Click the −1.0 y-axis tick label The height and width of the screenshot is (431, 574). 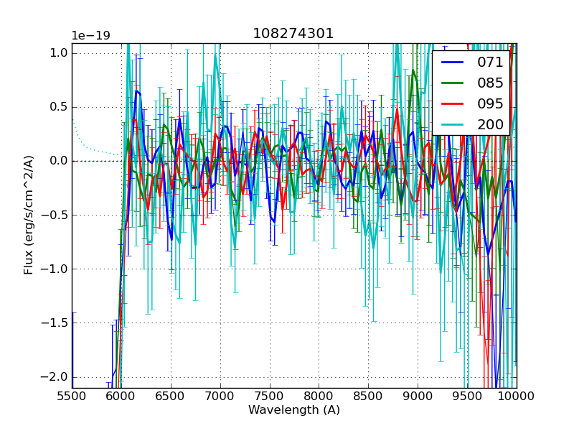click(x=56, y=269)
